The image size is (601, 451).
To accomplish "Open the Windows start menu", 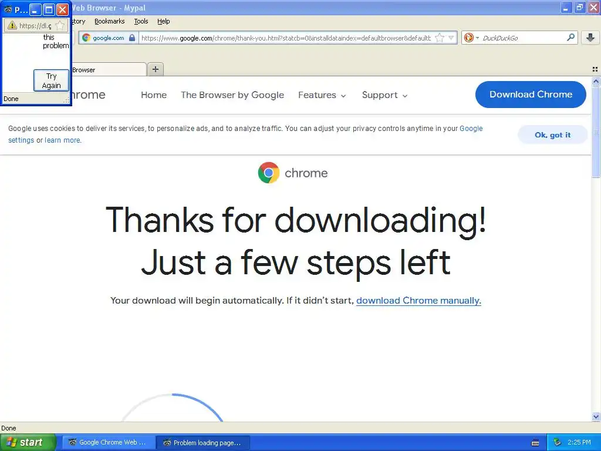I will 28,442.
